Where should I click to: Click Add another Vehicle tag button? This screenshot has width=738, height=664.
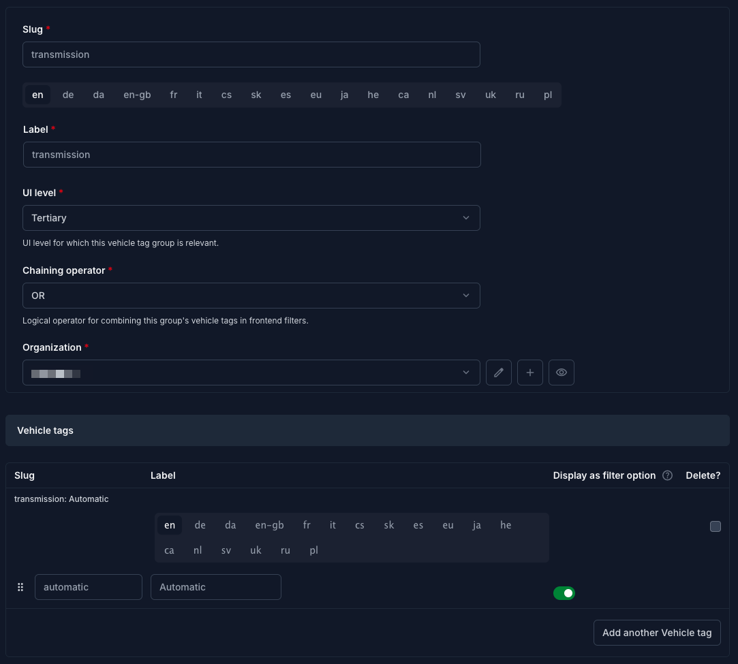(657, 633)
